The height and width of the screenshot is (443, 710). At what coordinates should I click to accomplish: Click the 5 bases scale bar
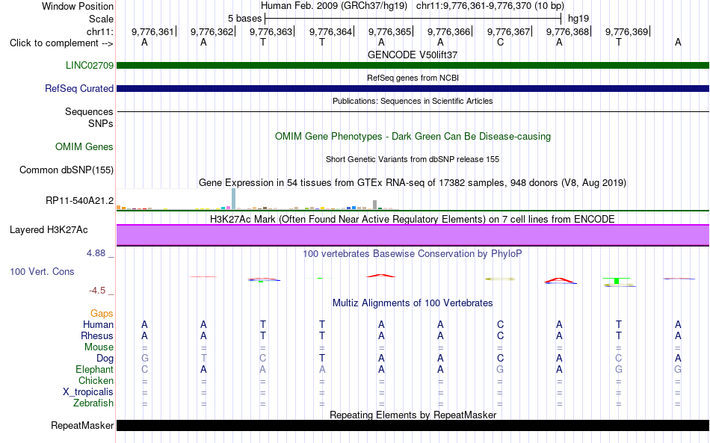(413, 19)
